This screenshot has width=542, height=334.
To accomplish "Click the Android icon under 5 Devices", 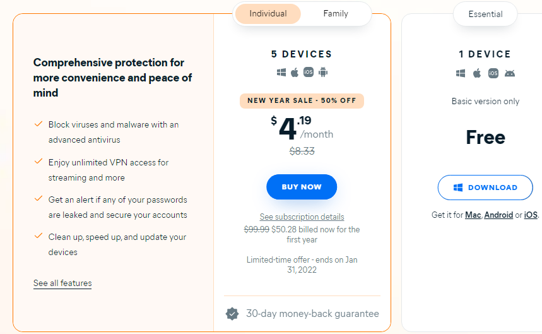I will click(323, 72).
